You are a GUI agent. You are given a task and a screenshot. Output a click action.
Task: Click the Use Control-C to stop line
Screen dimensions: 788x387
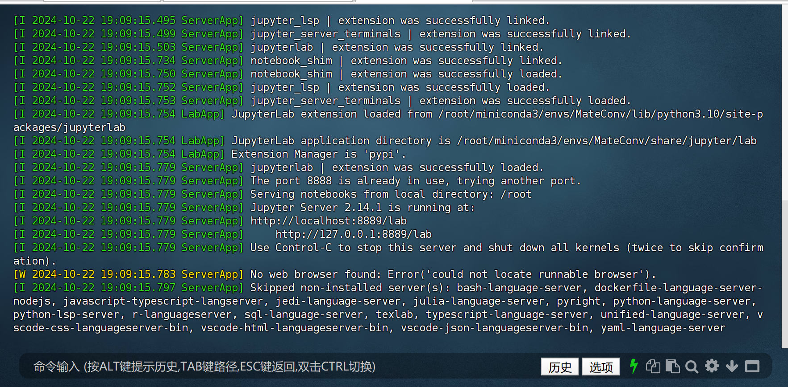388,254
